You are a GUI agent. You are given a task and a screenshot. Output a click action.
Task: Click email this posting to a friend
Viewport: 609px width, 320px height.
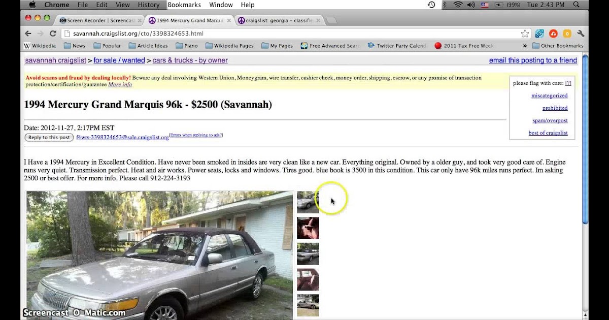tap(533, 60)
